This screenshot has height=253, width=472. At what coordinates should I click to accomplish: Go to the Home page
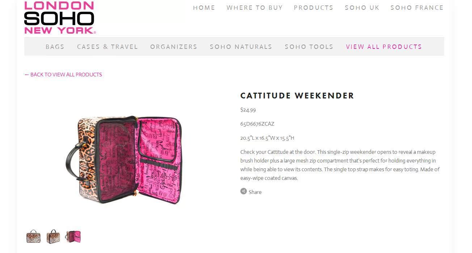204,8
